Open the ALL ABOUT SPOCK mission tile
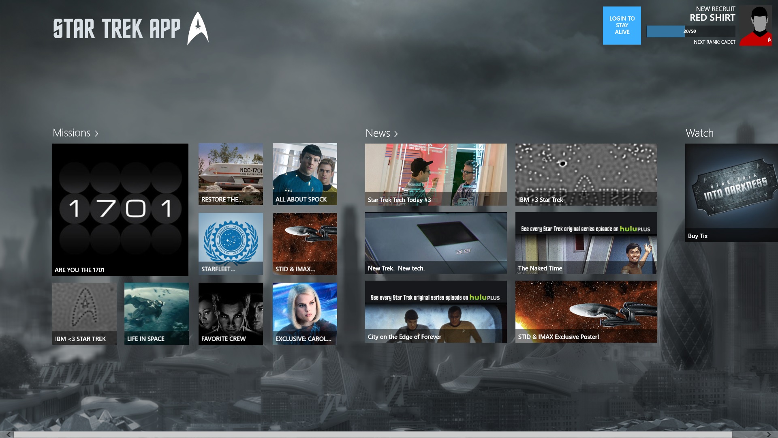This screenshot has height=438, width=778. click(x=304, y=174)
